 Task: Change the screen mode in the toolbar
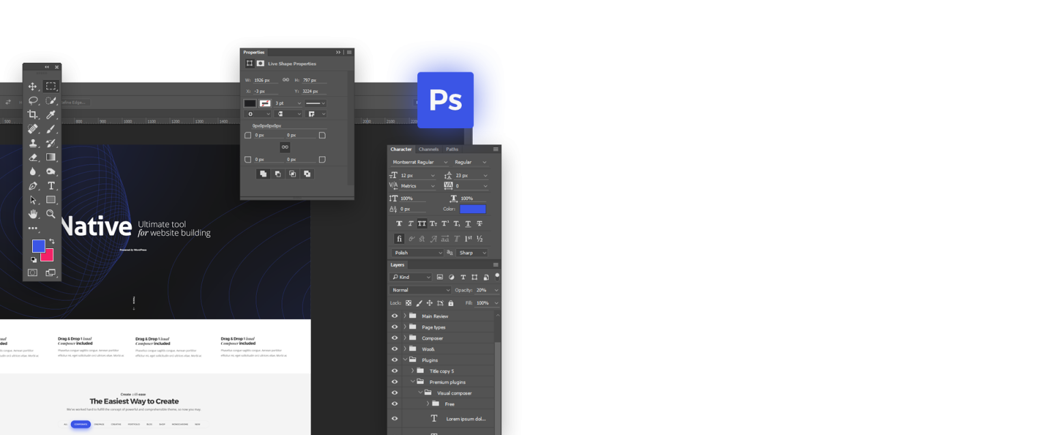[51, 273]
